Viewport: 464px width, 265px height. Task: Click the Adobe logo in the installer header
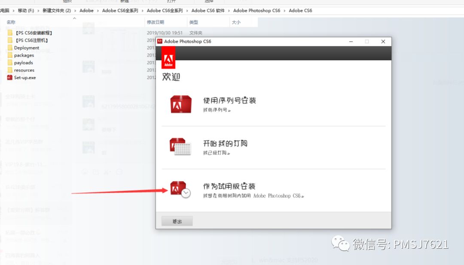tap(168, 57)
